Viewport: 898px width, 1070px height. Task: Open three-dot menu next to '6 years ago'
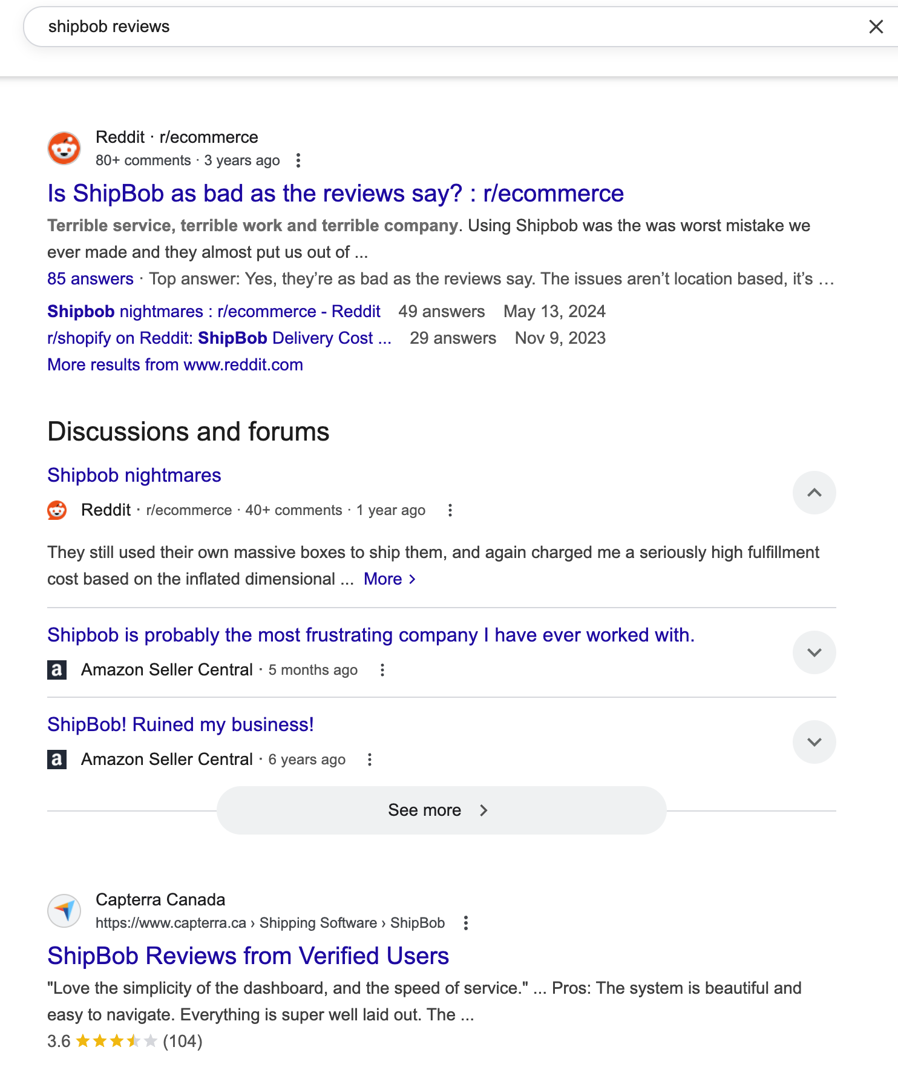tap(370, 760)
